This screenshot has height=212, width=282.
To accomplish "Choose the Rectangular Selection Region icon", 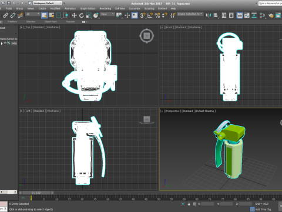I will 59,15.
